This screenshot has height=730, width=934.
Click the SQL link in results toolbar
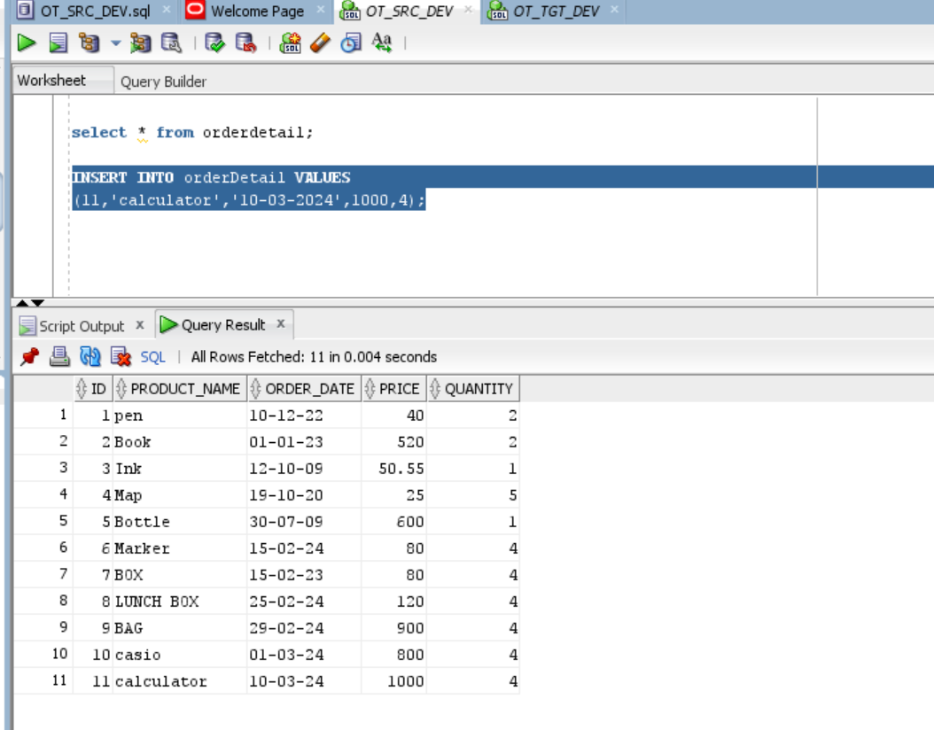click(x=152, y=357)
